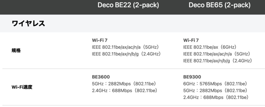Click BE65's IEEE 802.11be/ax/ac/n/a (5GHz) line
Viewport: 265px width, 107px height.
point(216,54)
